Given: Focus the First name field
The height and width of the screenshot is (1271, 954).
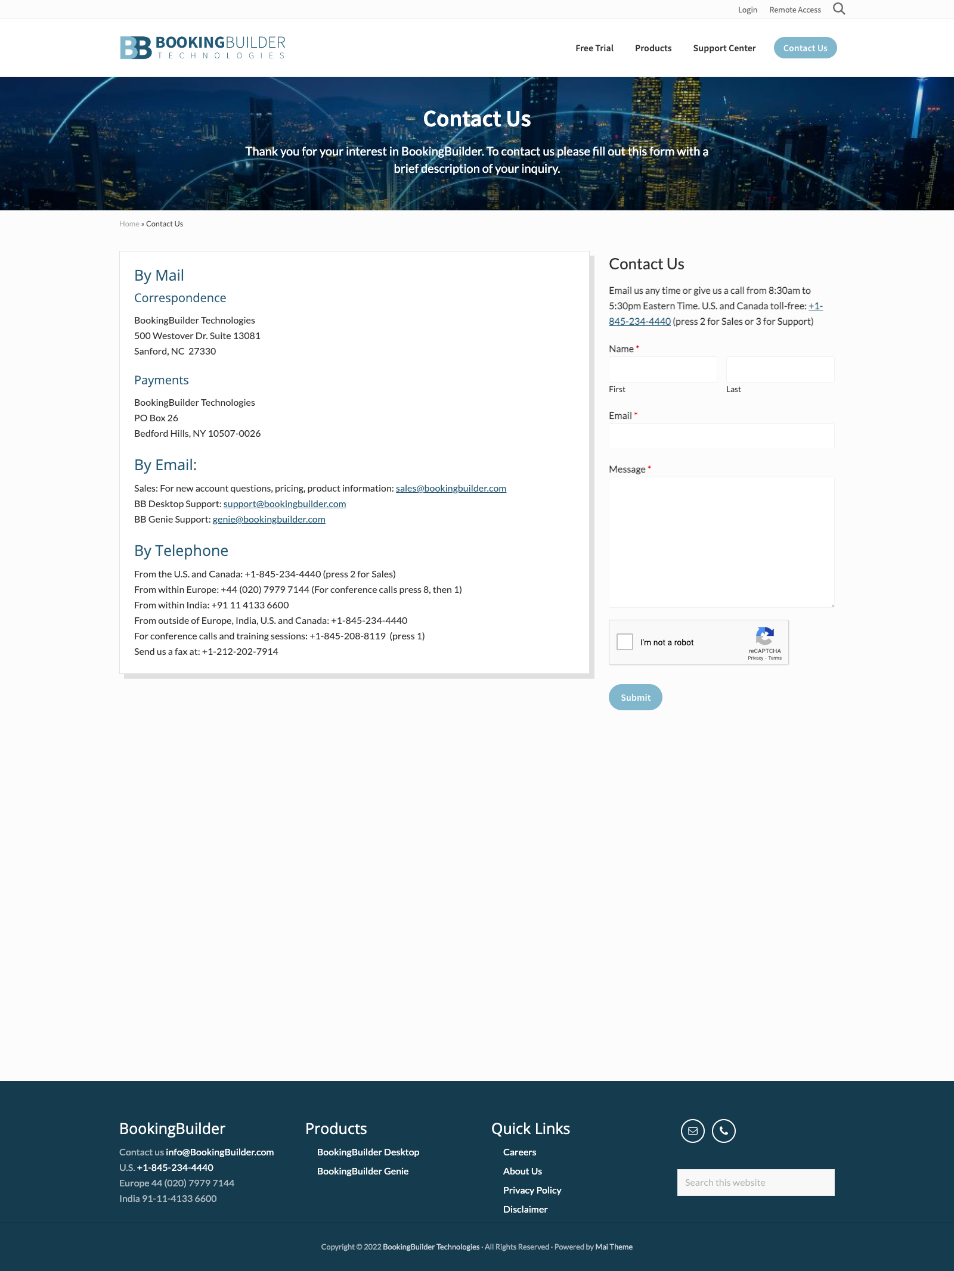Looking at the screenshot, I should [x=663, y=369].
